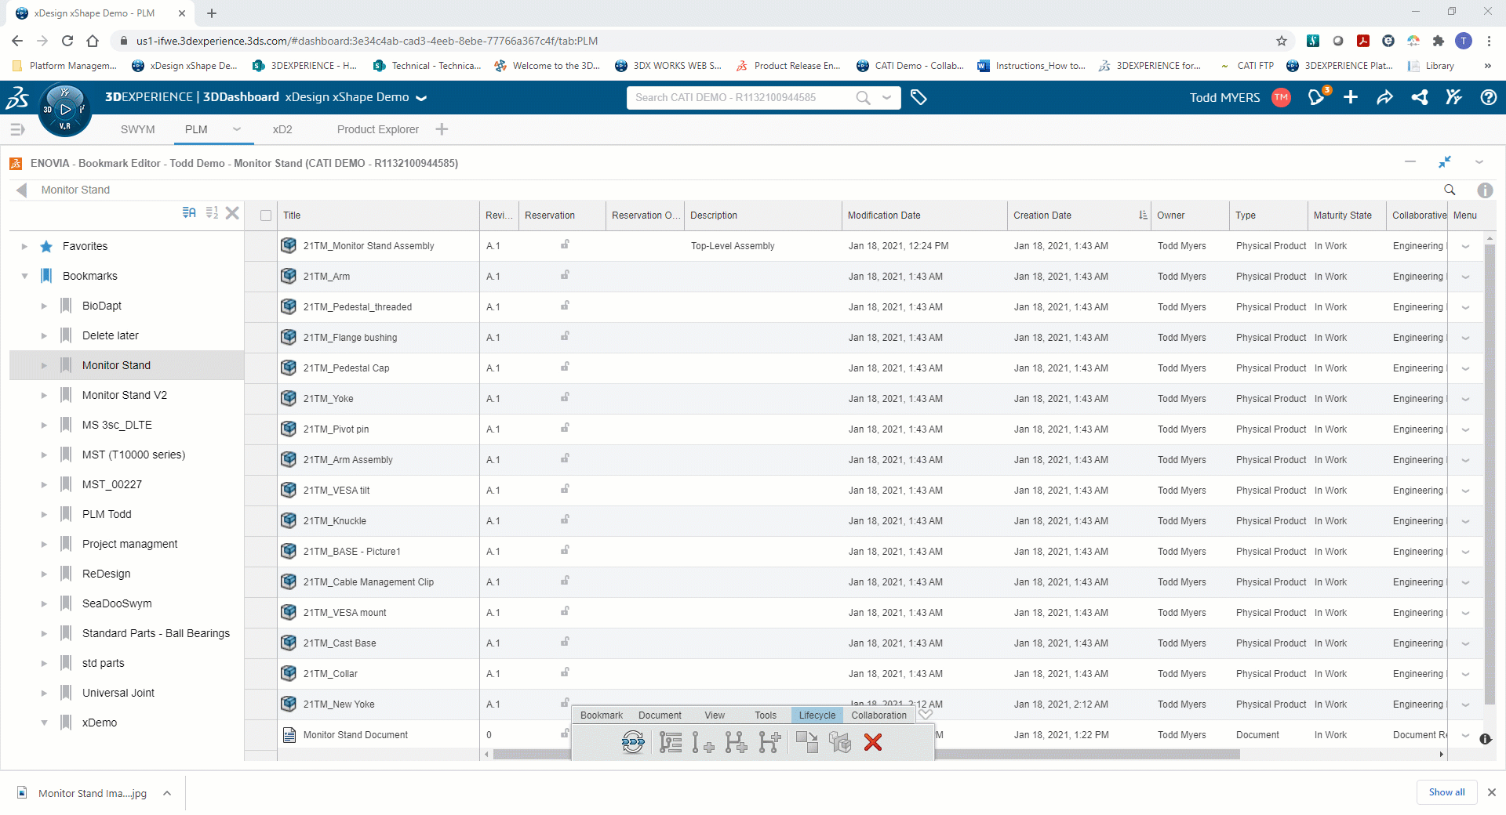The width and height of the screenshot is (1506, 815).
Task: Open the social network connections icon
Action: click(1419, 97)
